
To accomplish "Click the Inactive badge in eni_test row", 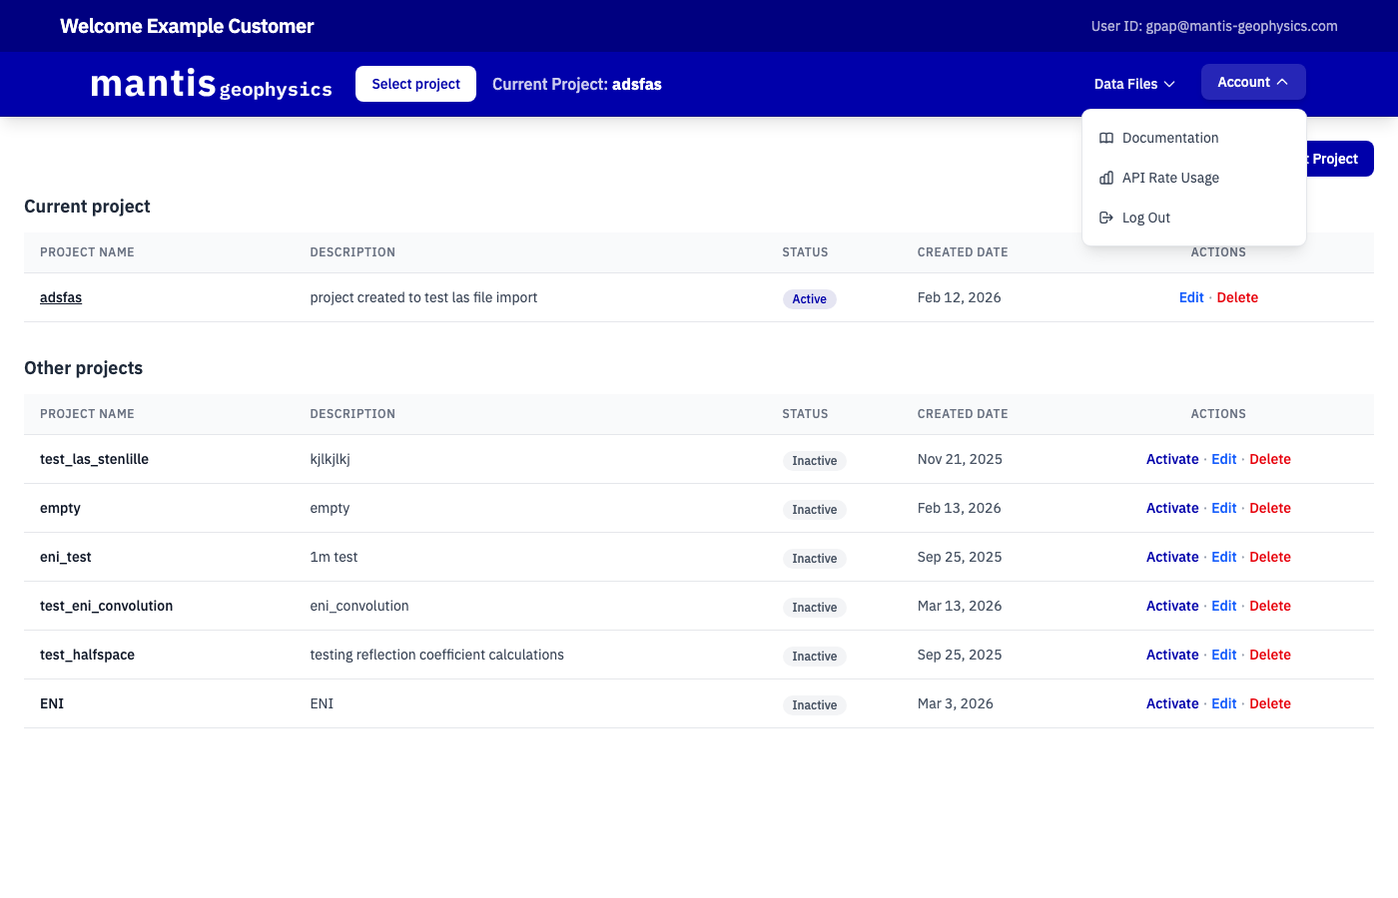I will tap(814, 559).
